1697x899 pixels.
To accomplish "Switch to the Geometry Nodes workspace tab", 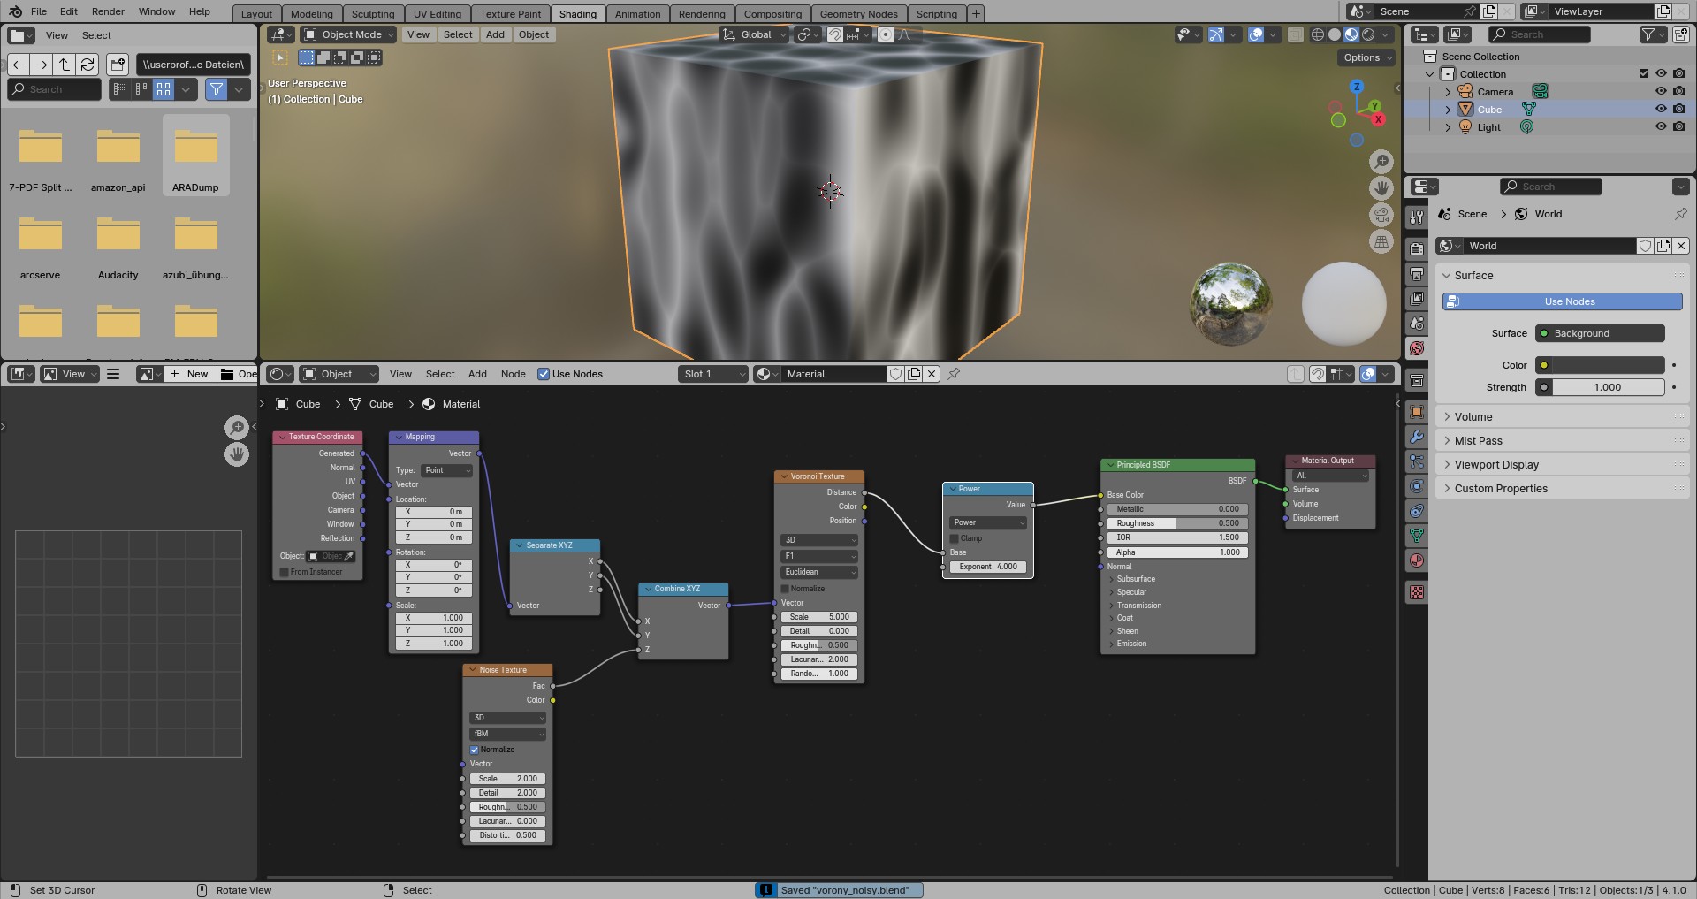I will pos(858,14).
